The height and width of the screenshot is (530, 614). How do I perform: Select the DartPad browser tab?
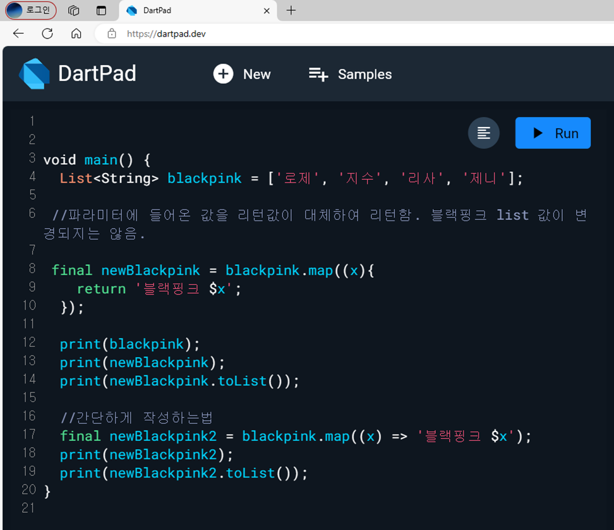(198, 11)
